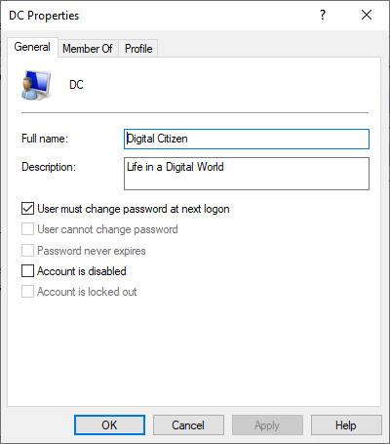Click the DC account name text beside icon

tap(76, 85)
